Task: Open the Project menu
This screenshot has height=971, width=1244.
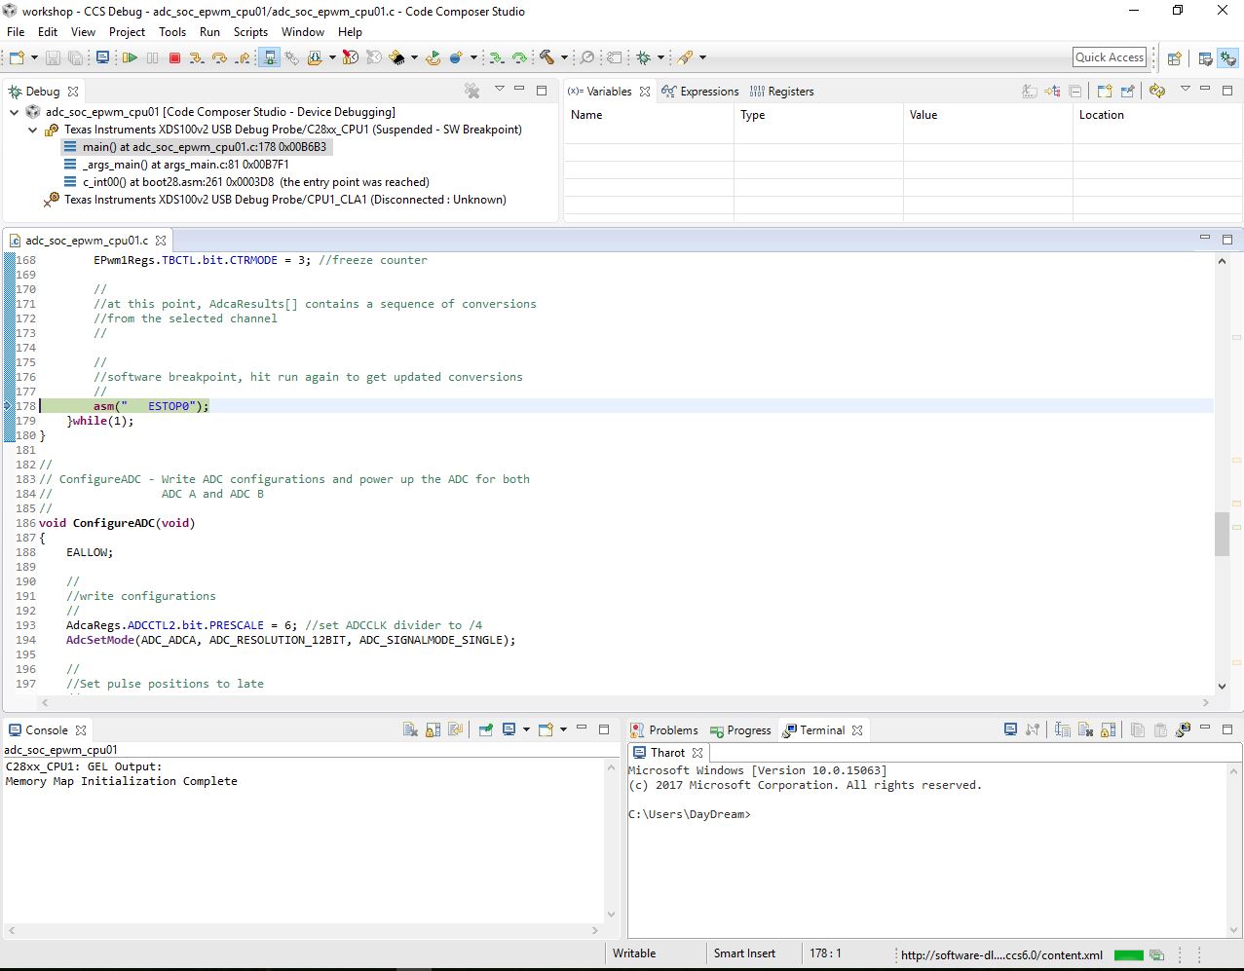Action: coord(127,31)
